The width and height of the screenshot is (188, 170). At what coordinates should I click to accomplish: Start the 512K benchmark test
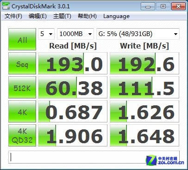[x=22, y=87]
